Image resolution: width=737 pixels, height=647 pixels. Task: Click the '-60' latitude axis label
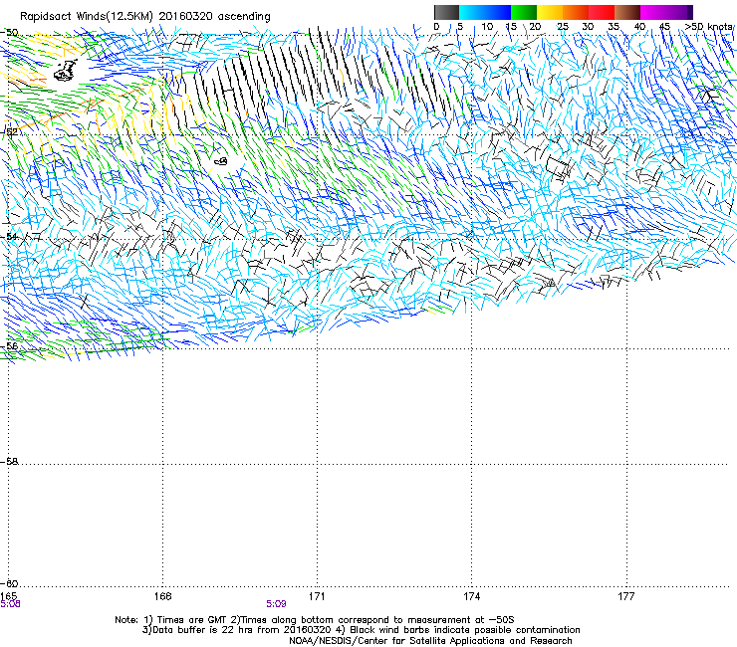coord(9,583)
